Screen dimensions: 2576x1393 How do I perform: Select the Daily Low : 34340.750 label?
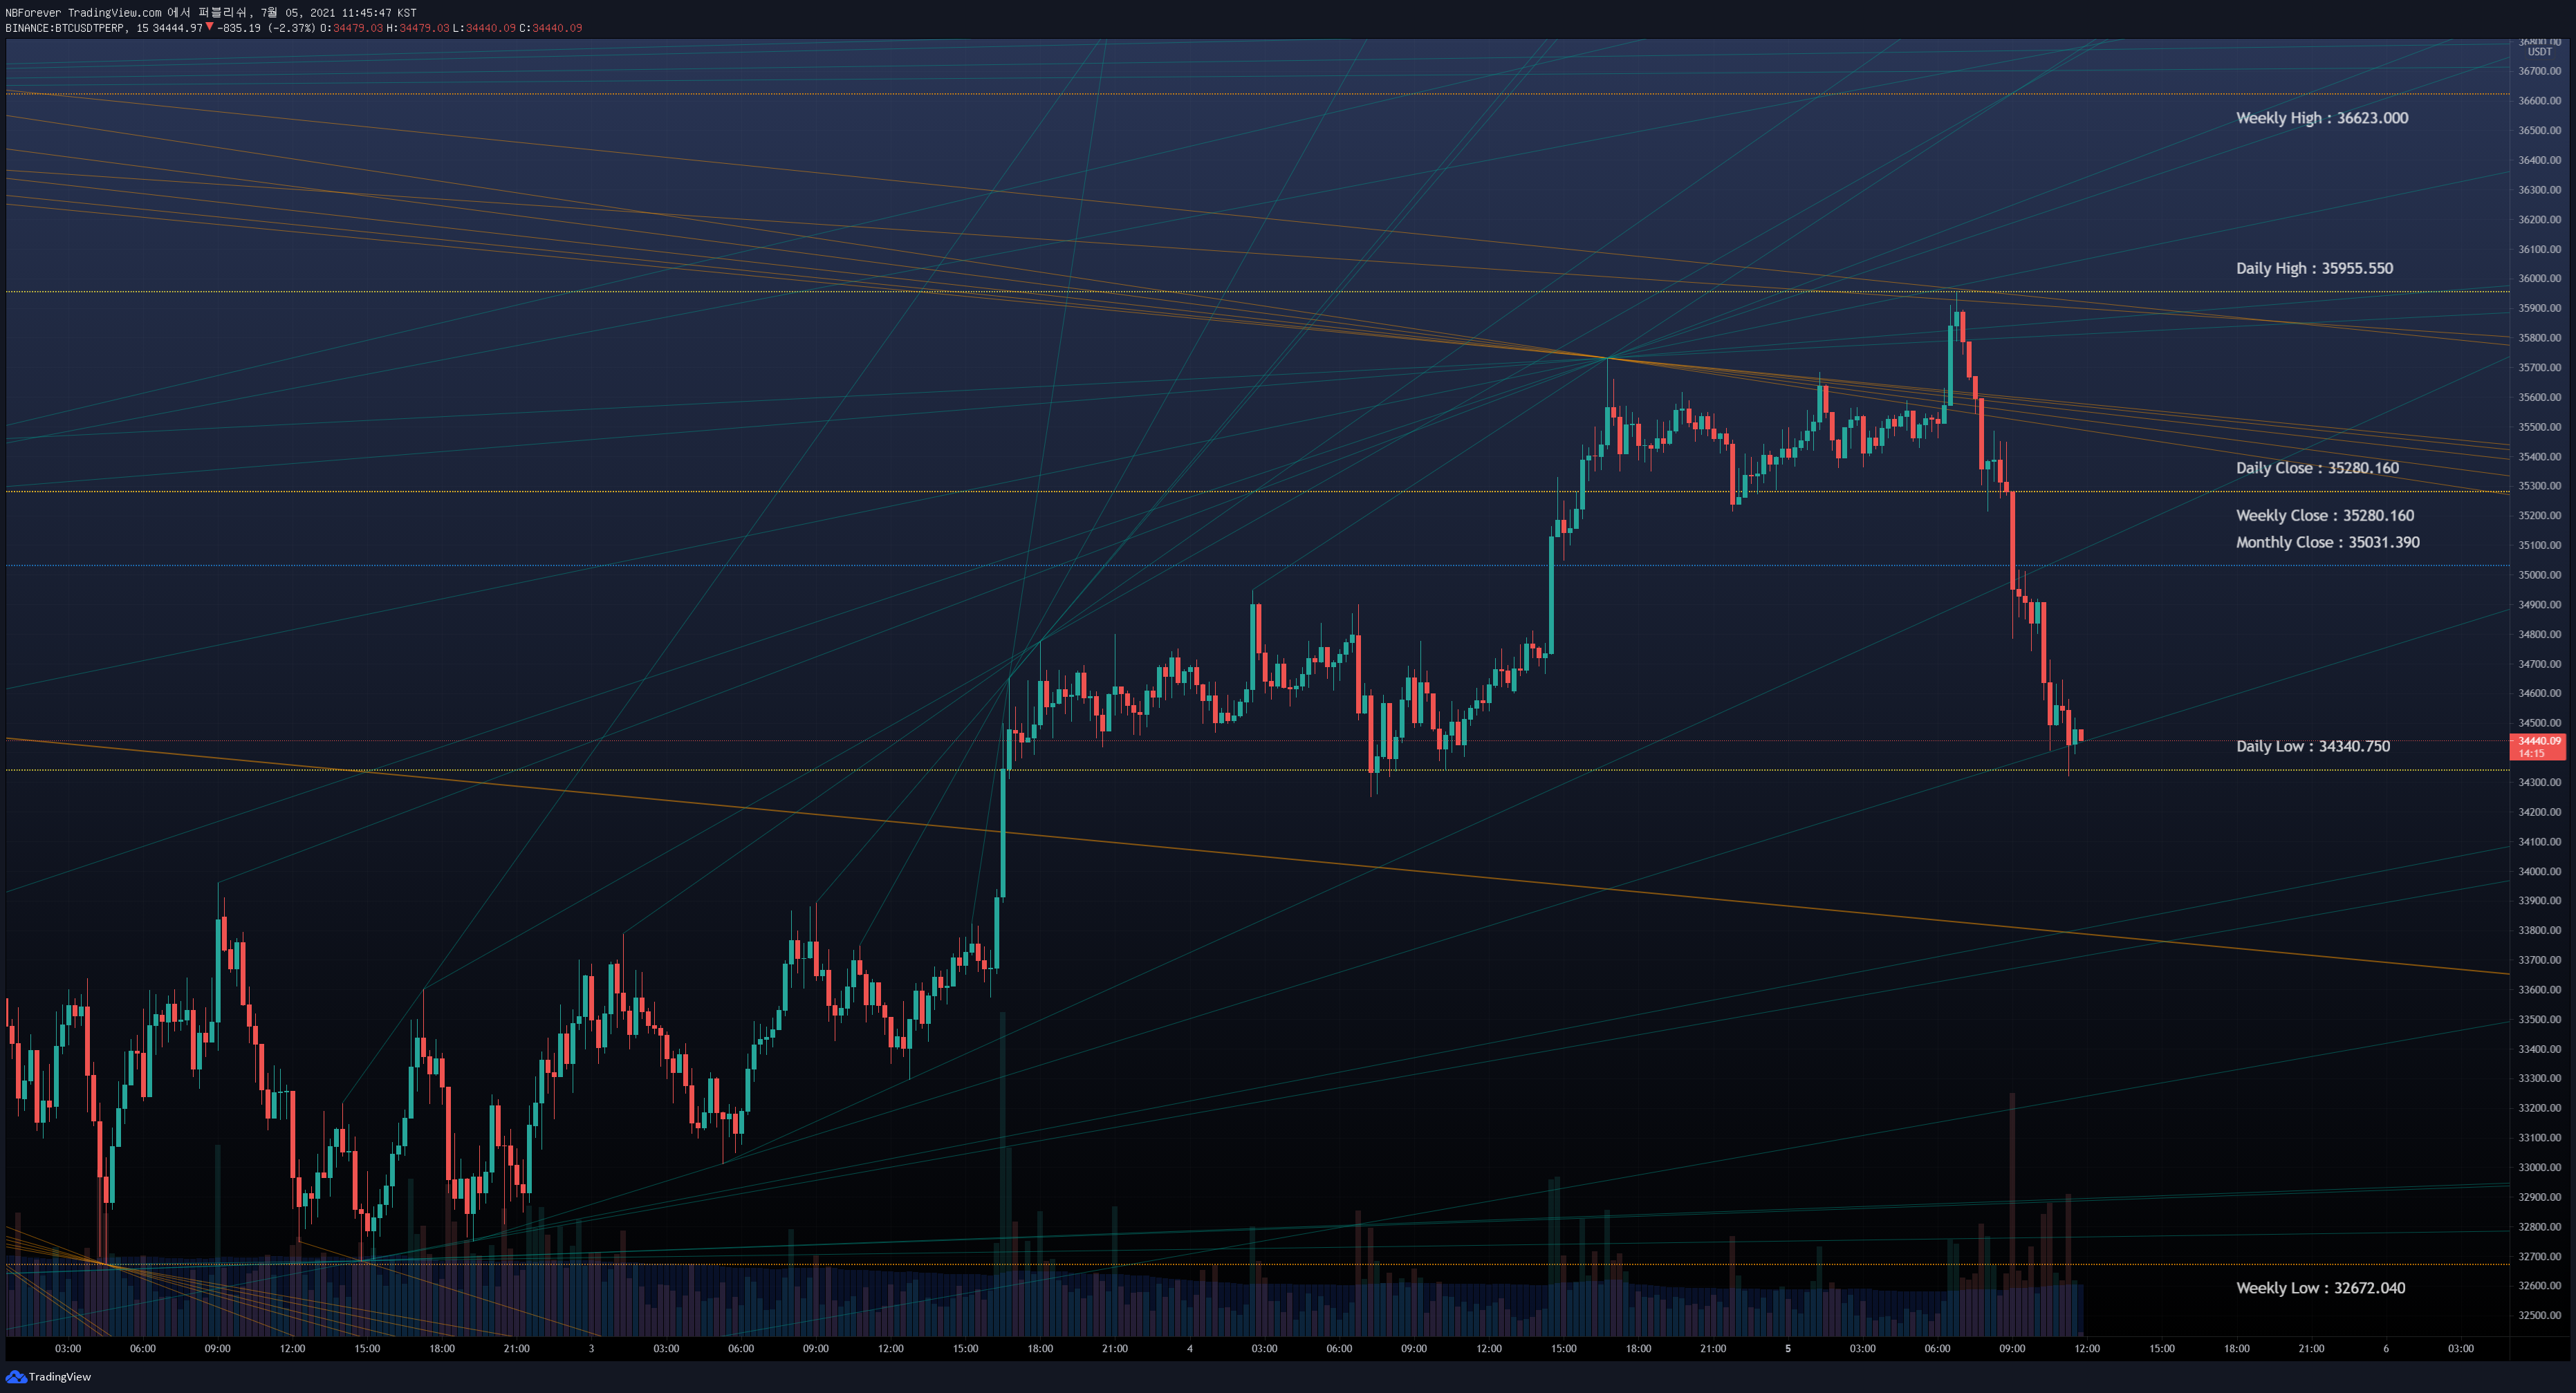point(2313,746)
